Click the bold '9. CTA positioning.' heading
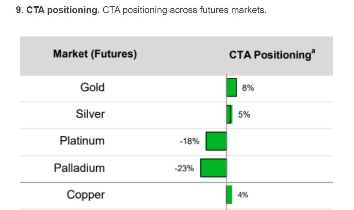The image size is (354, 210). click(x=58, y=10)
